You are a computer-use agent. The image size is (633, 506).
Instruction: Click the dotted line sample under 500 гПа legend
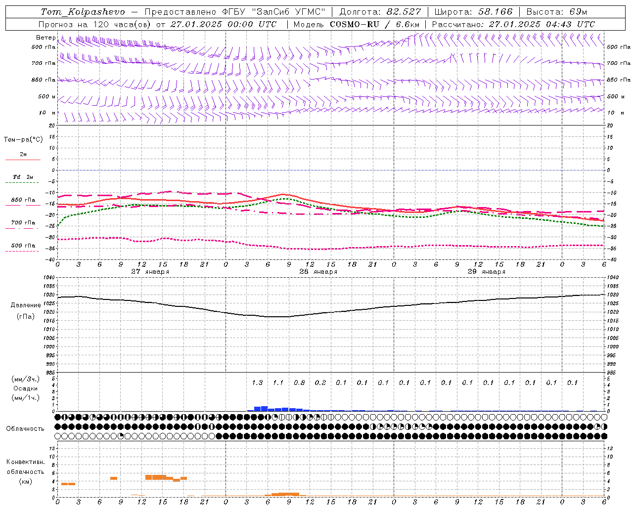22,252
